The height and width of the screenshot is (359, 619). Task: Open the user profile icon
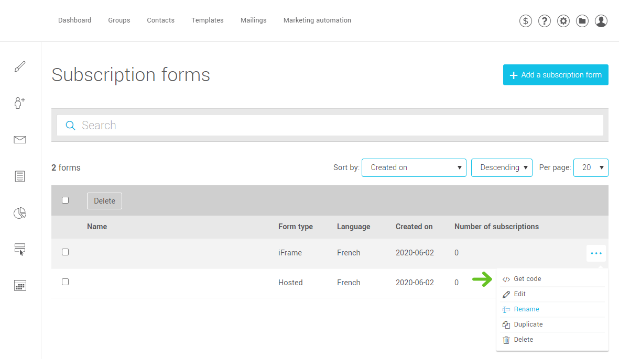click(601, 21)
